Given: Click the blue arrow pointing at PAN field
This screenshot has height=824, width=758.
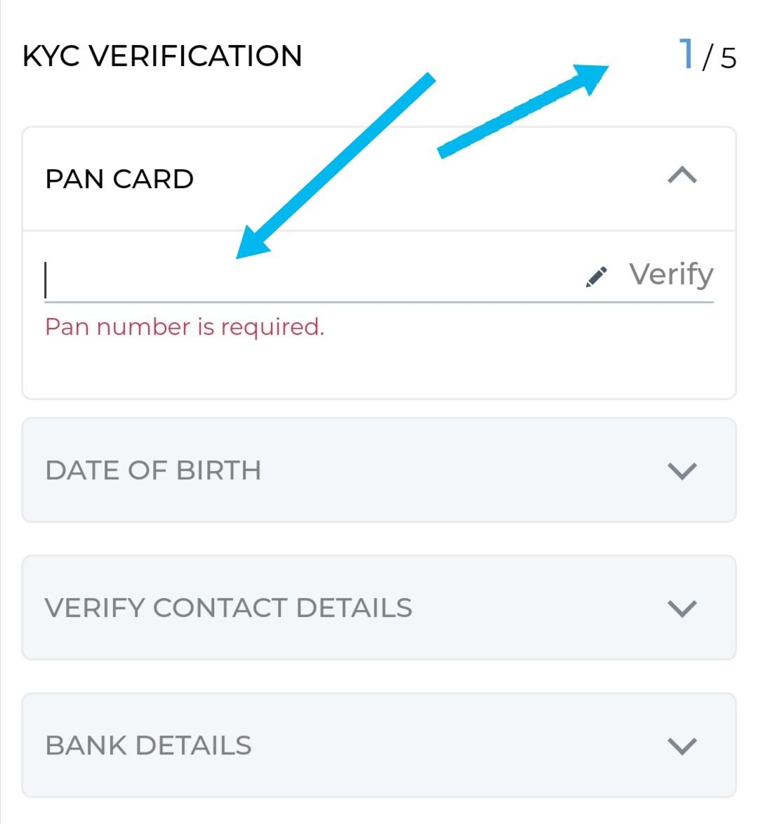Looking at the screenshot, I should [337, 165].
